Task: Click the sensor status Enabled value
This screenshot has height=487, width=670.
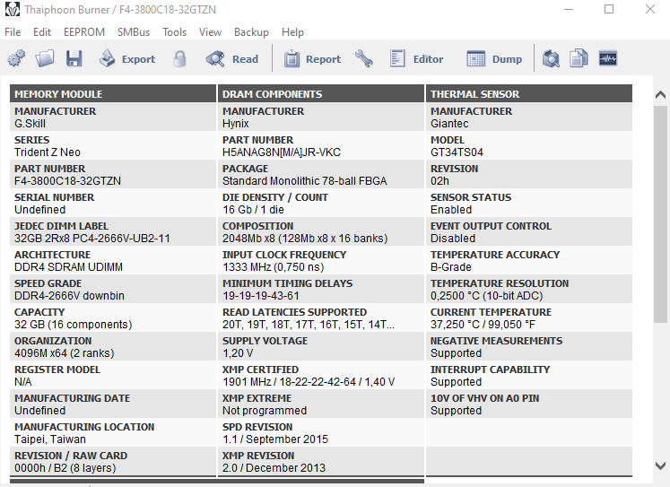Action: click(451, 210)
